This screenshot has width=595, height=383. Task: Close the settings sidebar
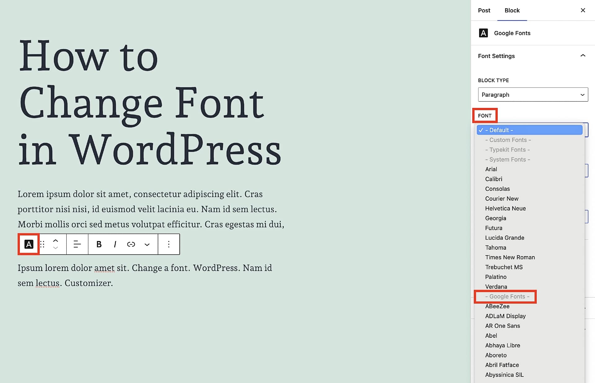(x=583, y=10)
